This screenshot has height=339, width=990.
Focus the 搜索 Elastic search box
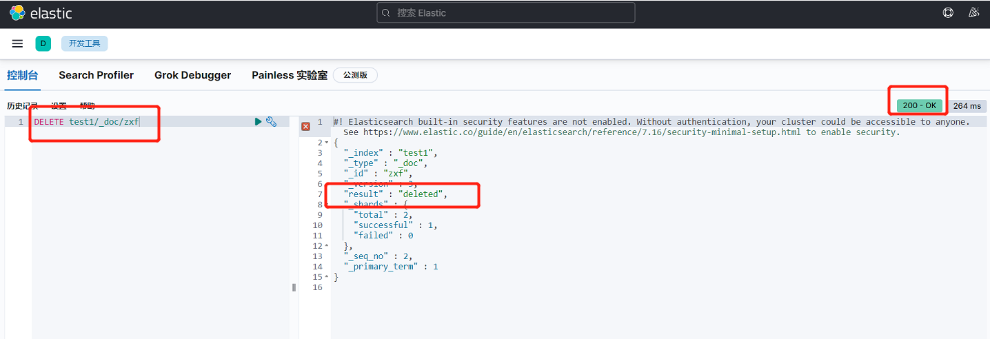[x=506, y=13]
